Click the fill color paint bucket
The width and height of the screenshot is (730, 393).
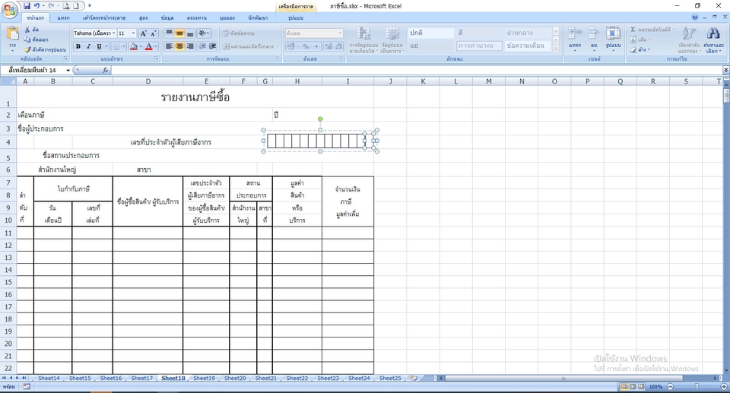134,46
